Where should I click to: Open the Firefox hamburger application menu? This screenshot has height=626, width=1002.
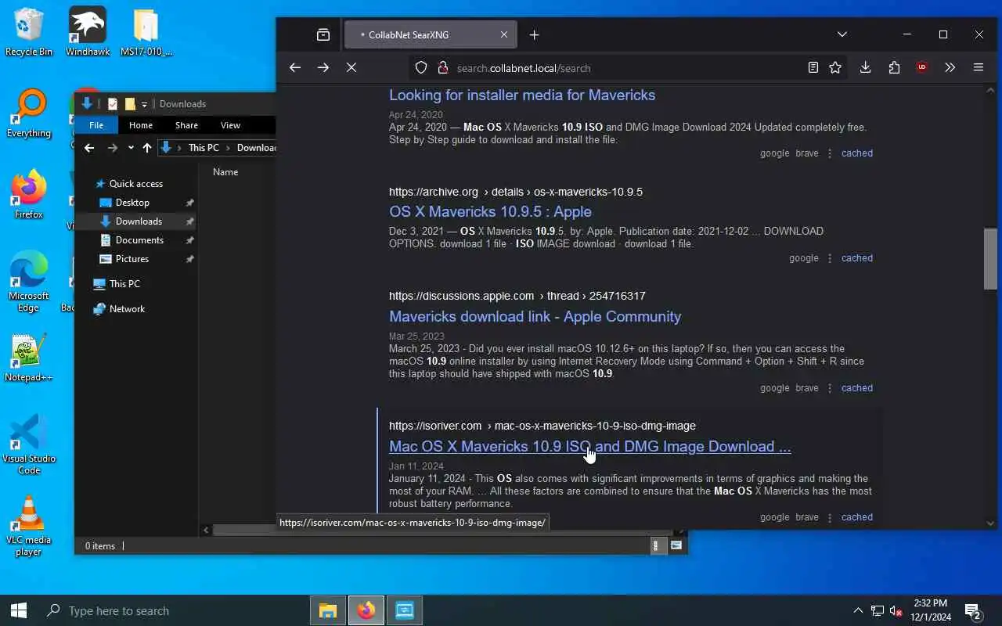coord(979,68)
